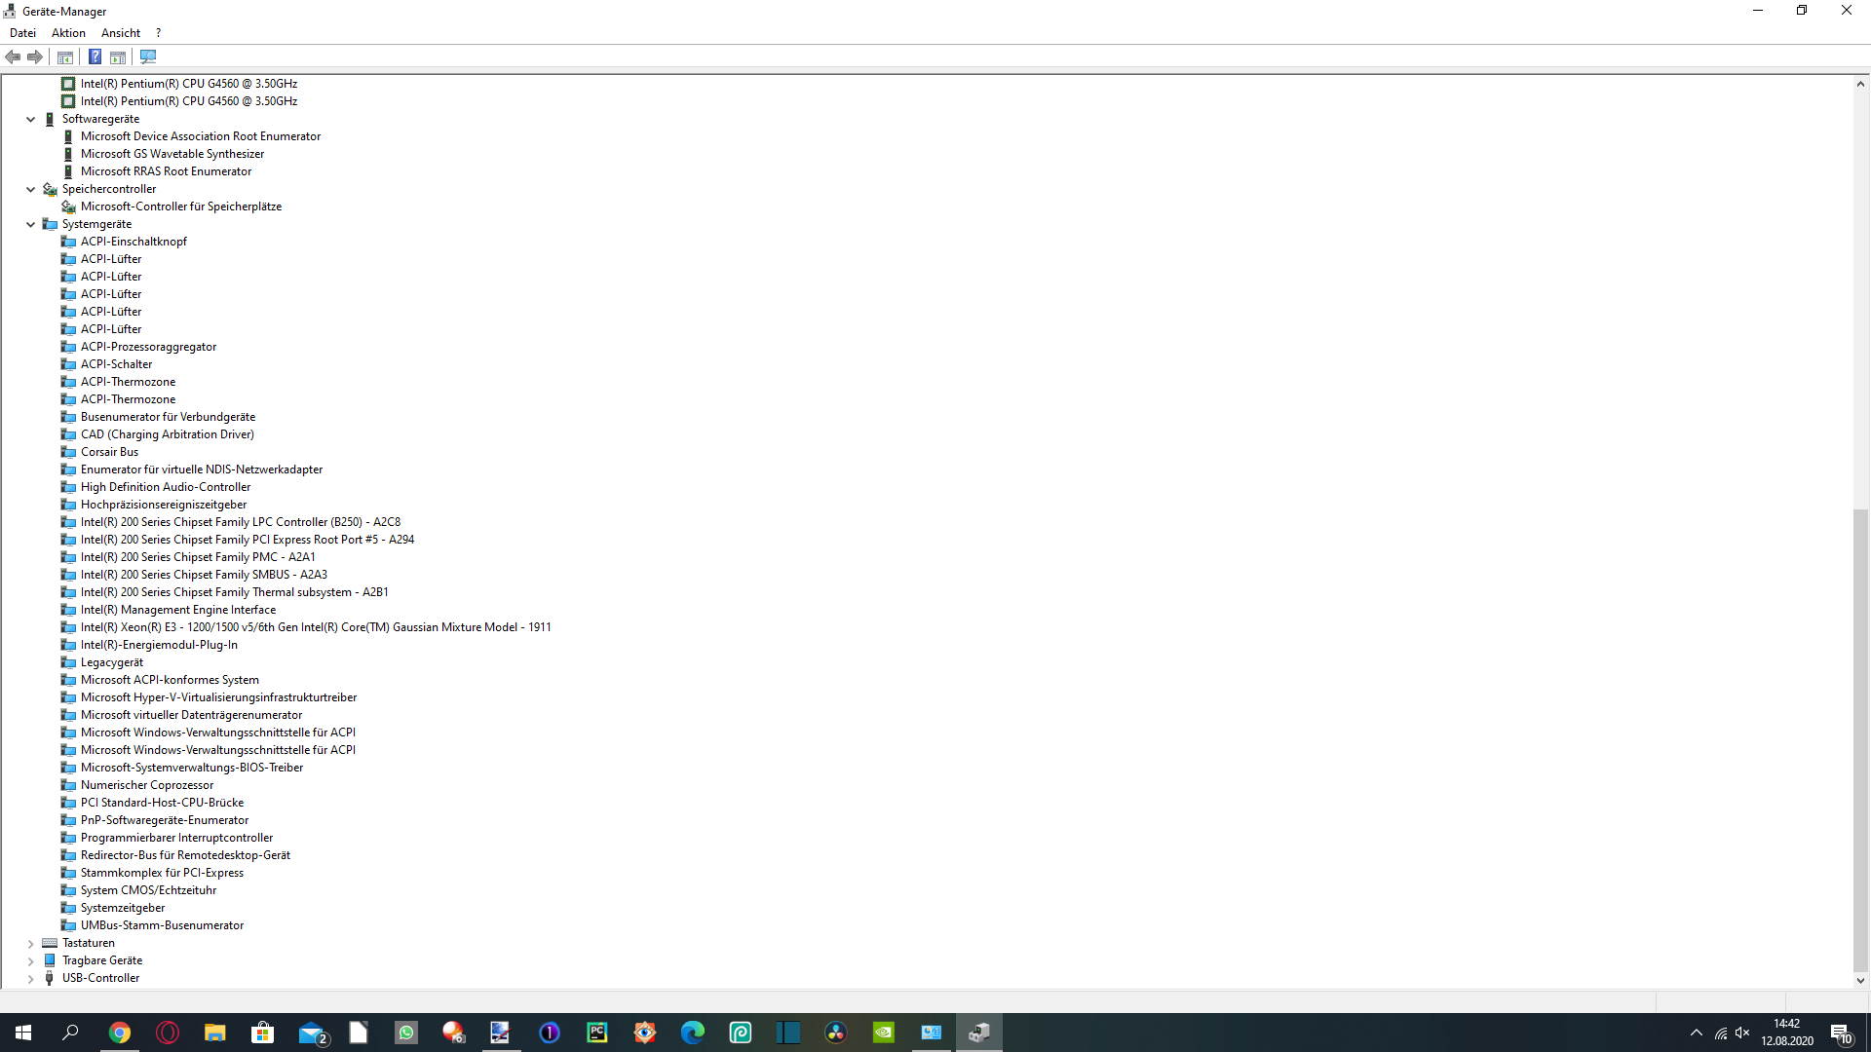
Task: Collapse the Speichercontroller category
Action: pyautogui.click(x=30, y=189)
